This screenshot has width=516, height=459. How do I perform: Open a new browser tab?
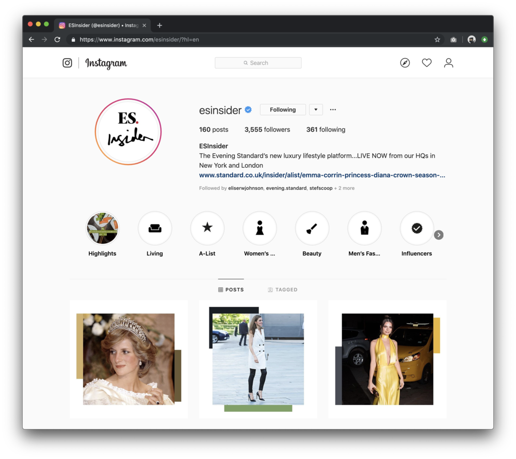[159, 25]
